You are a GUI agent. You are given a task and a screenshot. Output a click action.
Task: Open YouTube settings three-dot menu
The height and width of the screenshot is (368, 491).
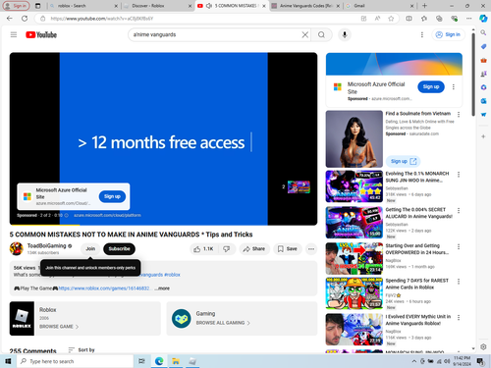click(x=421, y=34)
